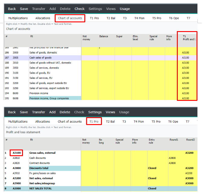Viewport: 205px width, 196px height.
Task: Click Delete in the bottom panel menu
Action: click(x=65, y=112)
